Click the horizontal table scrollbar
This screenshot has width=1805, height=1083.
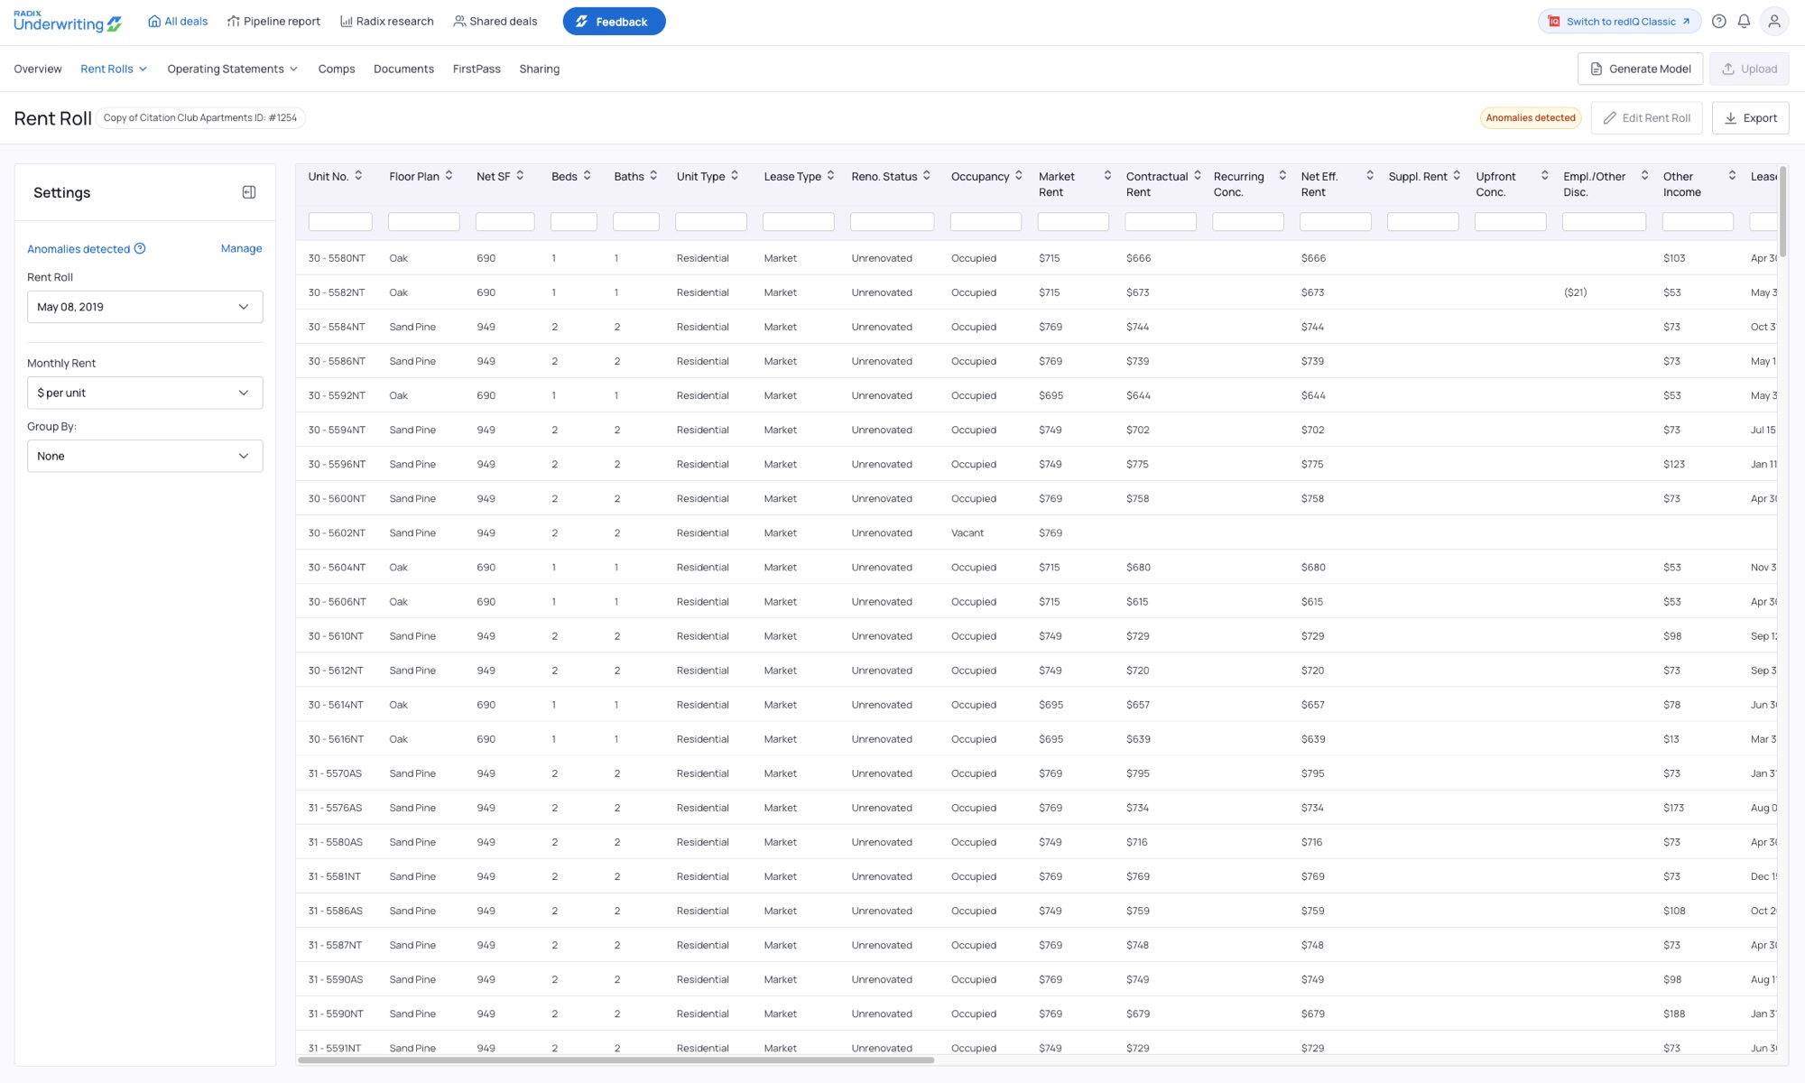tap(616, 1060)
